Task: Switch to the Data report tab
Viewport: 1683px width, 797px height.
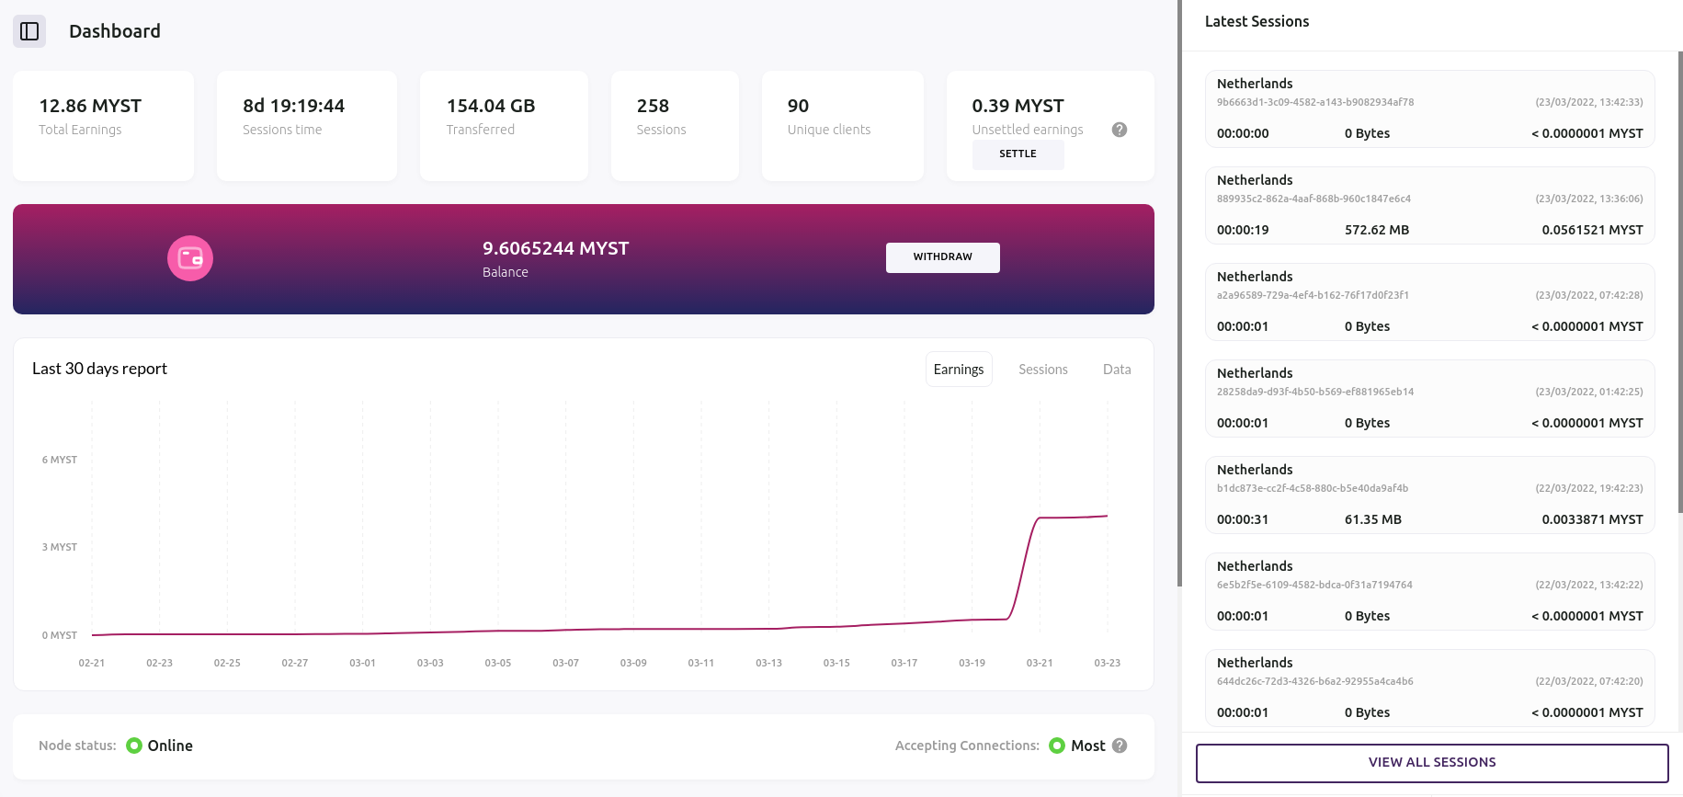Action: click(x=1117, y=370)
